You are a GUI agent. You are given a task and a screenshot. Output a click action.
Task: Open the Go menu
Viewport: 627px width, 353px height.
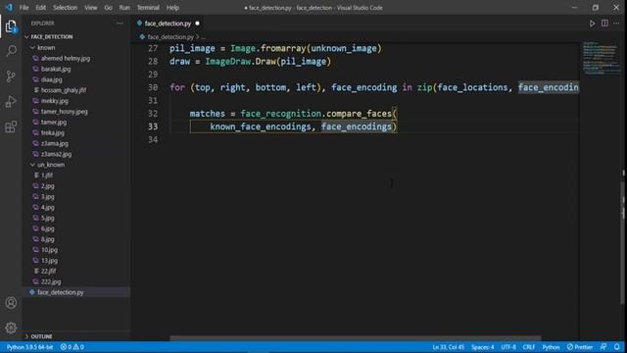pos(108,8)
